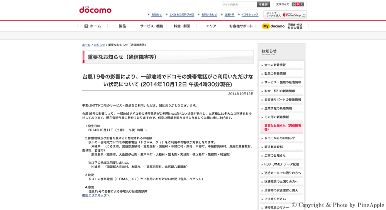Click the 検索 search button
386x210 pixels.
pyautogui.click(x=263, y=5)
